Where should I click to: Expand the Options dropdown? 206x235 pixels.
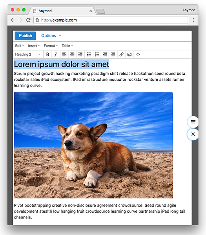point(51,36)
